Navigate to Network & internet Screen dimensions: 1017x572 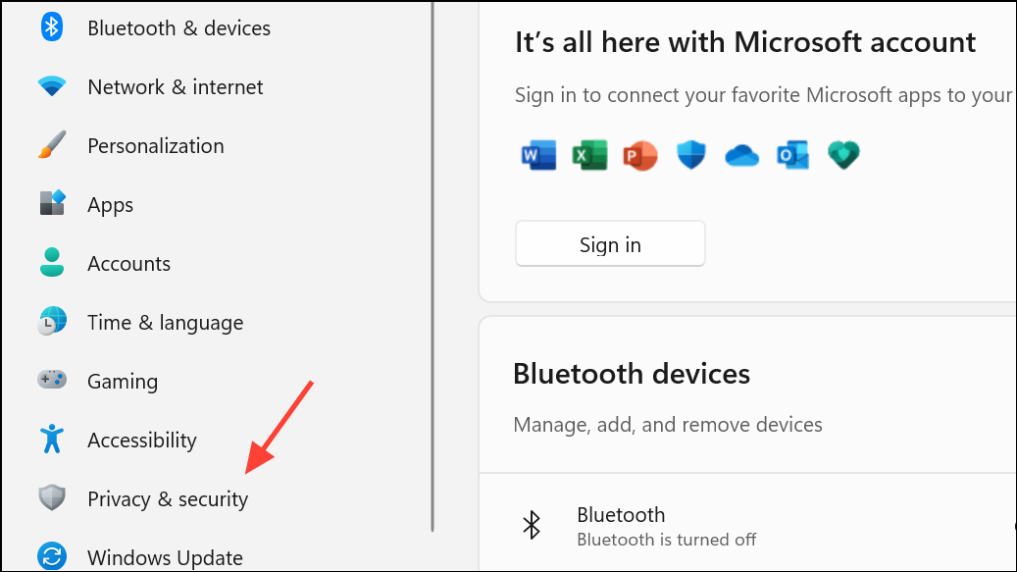(176, 86)
